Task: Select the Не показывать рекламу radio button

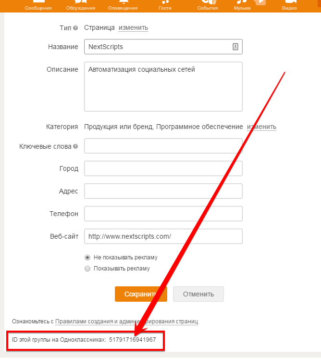Action: coord(87,257)
